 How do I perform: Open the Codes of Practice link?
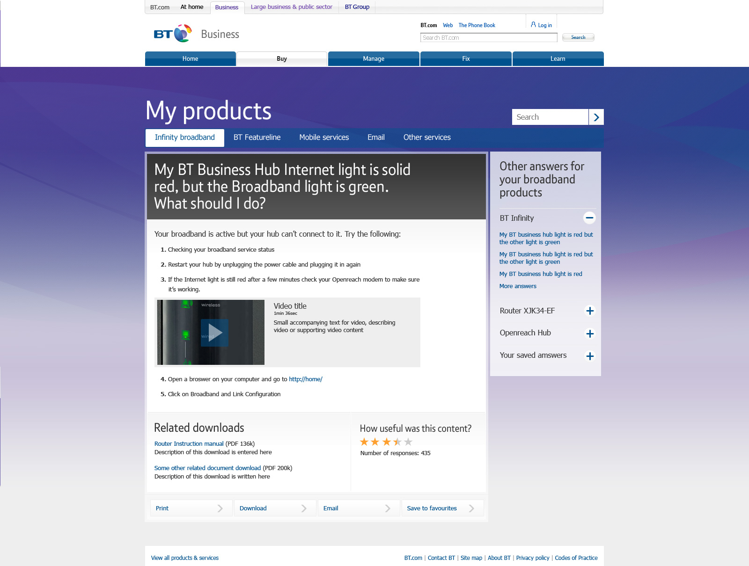[576, 558]
